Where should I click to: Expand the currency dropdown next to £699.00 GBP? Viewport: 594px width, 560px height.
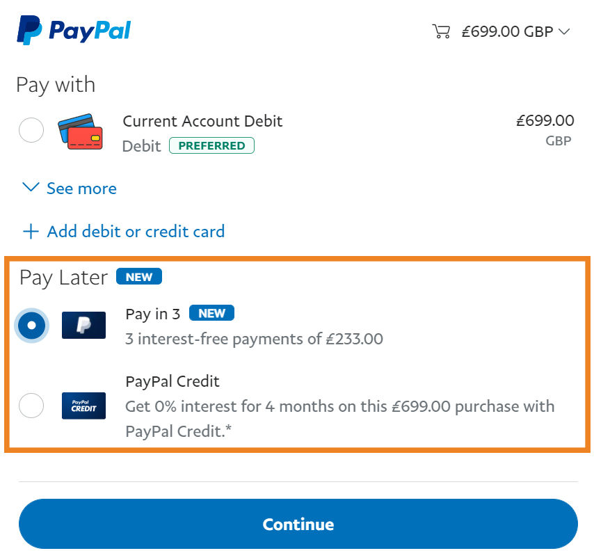coord(563,31)
